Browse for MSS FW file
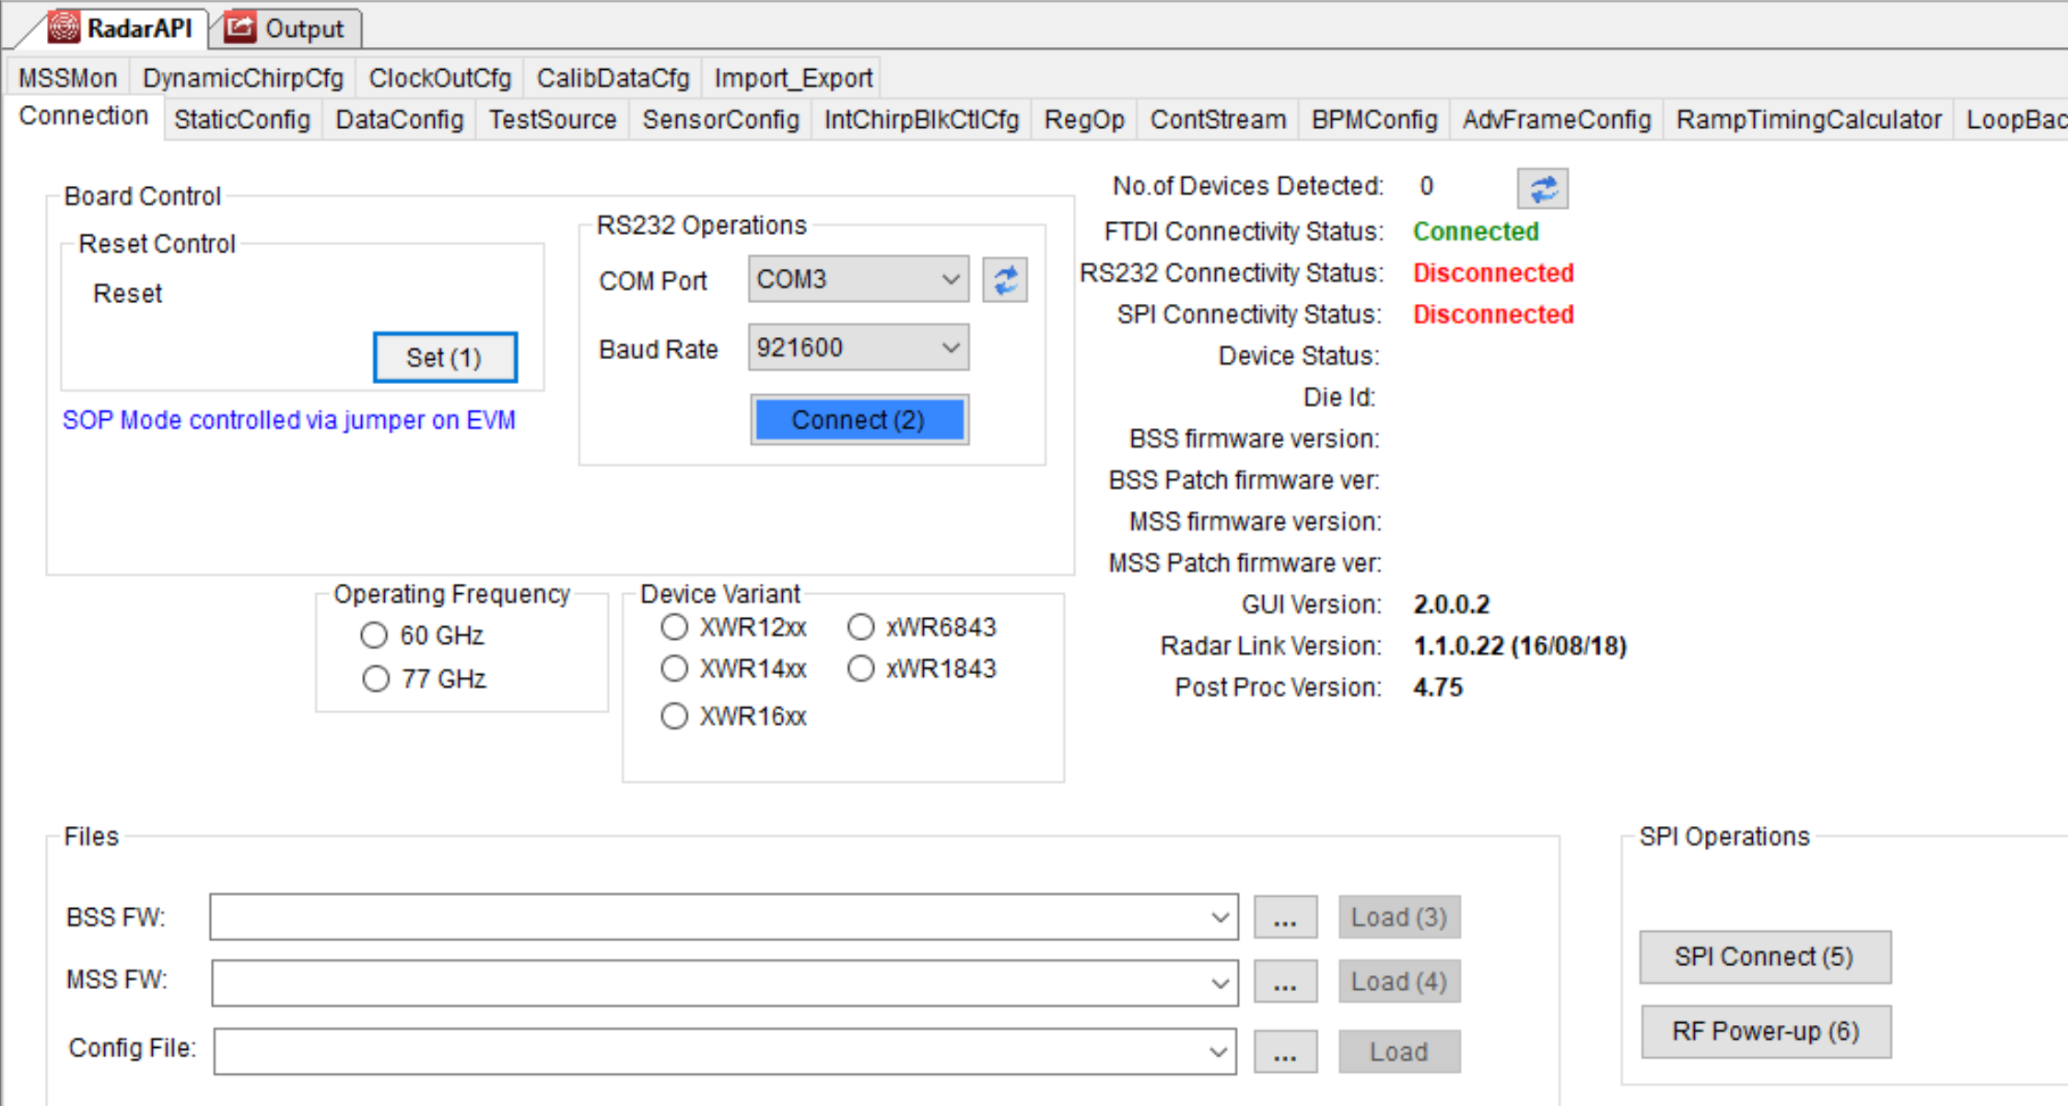The width and height of the screenshot is (2068, 1106). point(1285,983)
